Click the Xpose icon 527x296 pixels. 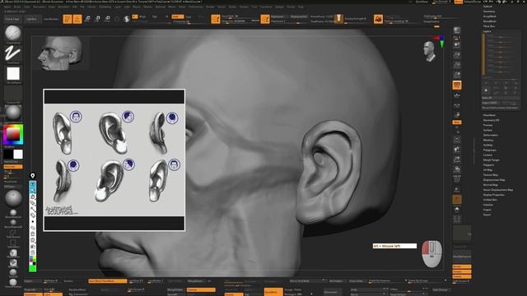[457, 220]
